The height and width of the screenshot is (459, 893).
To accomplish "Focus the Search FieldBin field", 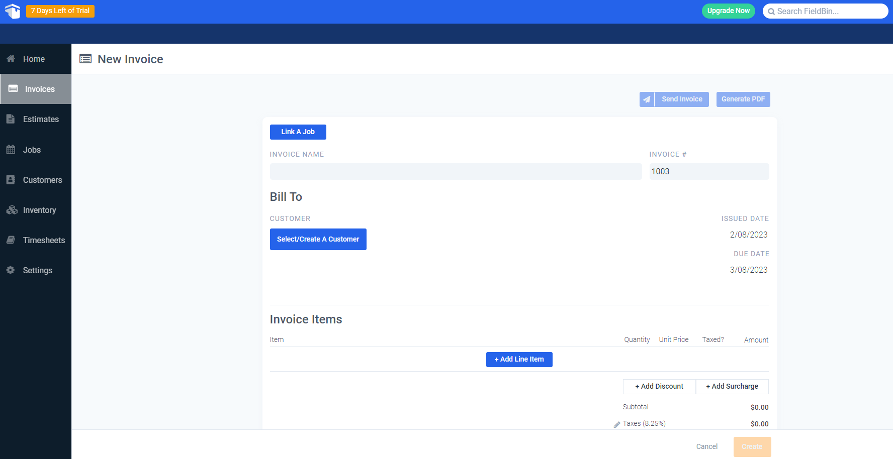I will pyautogui.click(x=826, y=11).
